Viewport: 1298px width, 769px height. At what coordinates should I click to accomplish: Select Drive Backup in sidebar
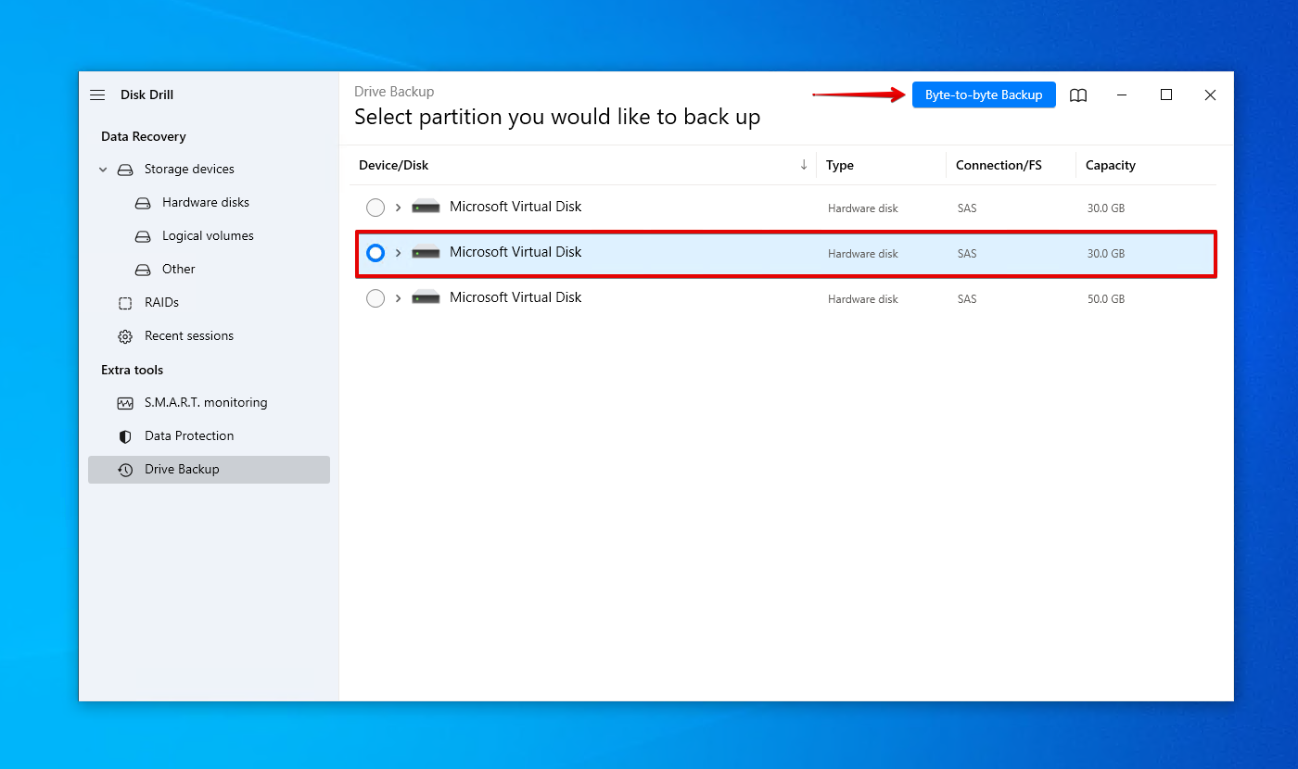pyautogui.click(x=209, y=470)
